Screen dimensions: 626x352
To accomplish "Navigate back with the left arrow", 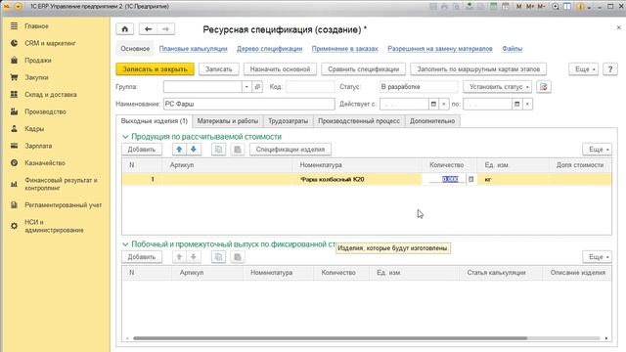I will click(148, 29).
